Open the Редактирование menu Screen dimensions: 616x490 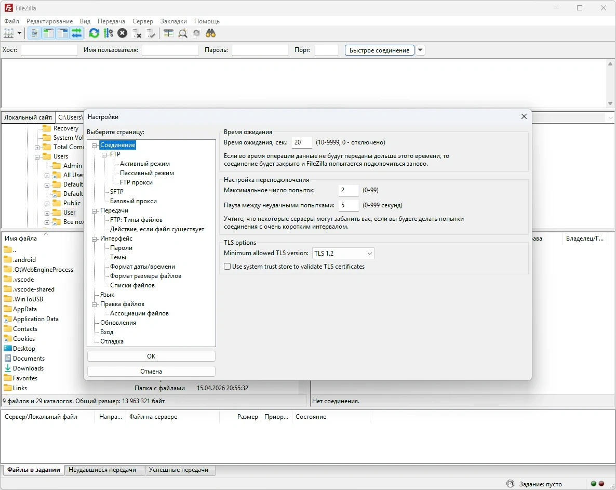pos(49,21)
